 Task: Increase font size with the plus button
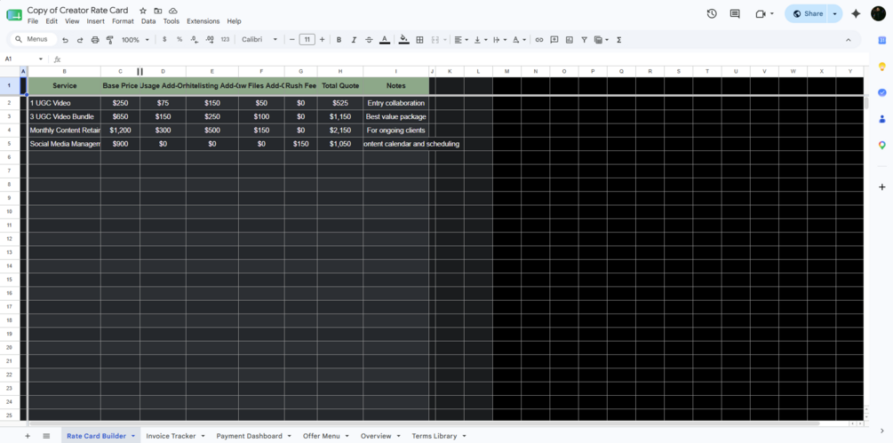click(x=322, y=39)
